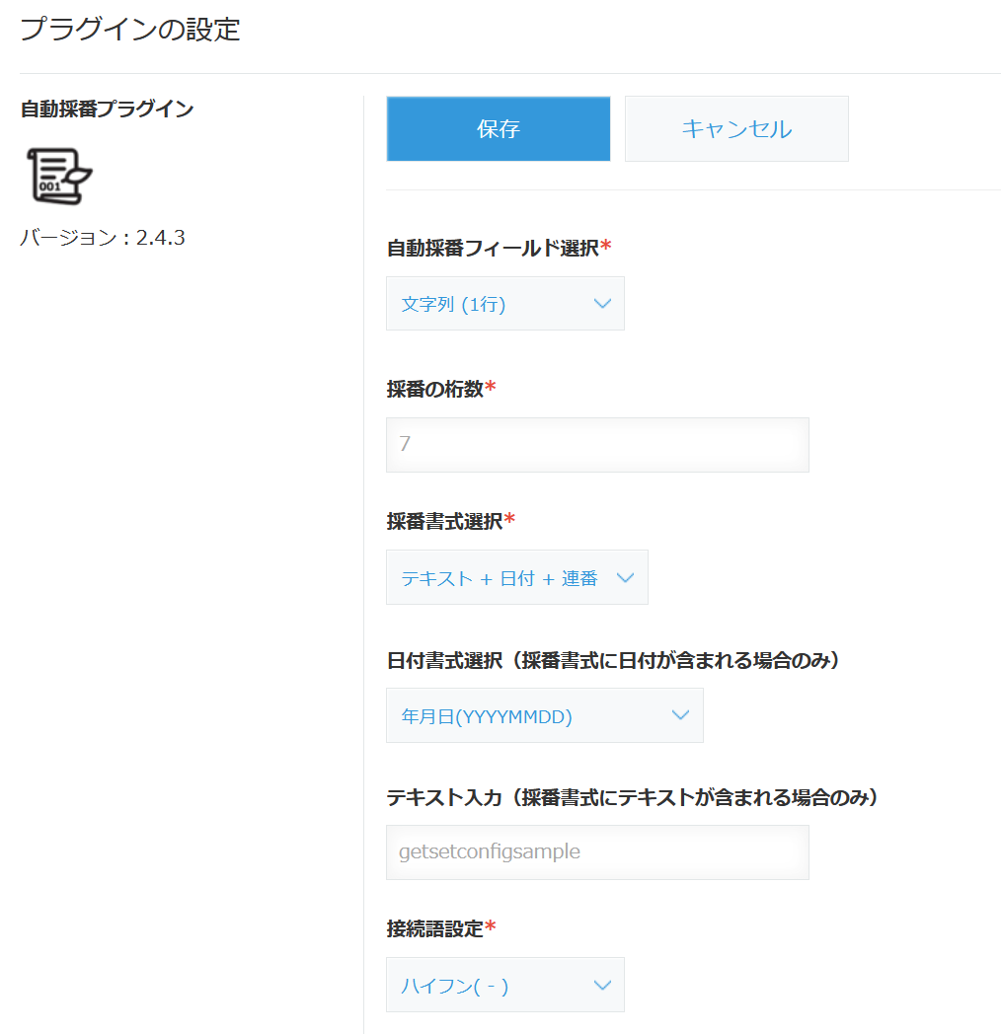Click the 保存 save button
The height and width of the screenshot is (1034, 1001).
click(x=498, y=128)
